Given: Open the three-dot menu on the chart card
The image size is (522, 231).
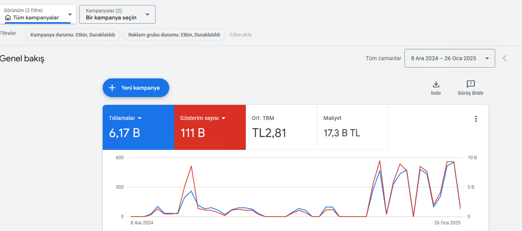Looking at the screenshot, I should point(476,119).
